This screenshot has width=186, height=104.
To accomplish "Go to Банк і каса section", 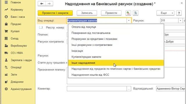I will (17, 17).
